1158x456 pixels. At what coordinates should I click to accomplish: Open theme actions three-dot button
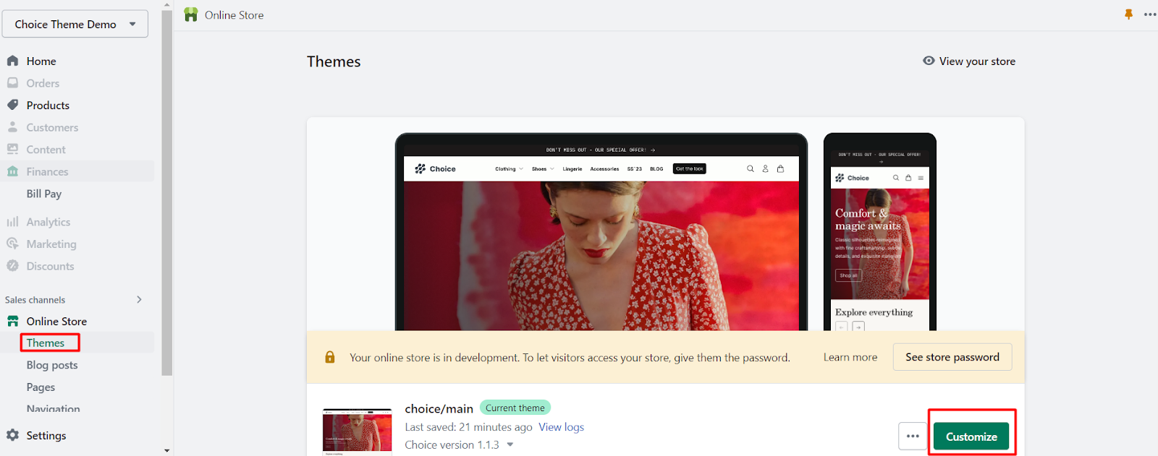(x=913, y=436)
